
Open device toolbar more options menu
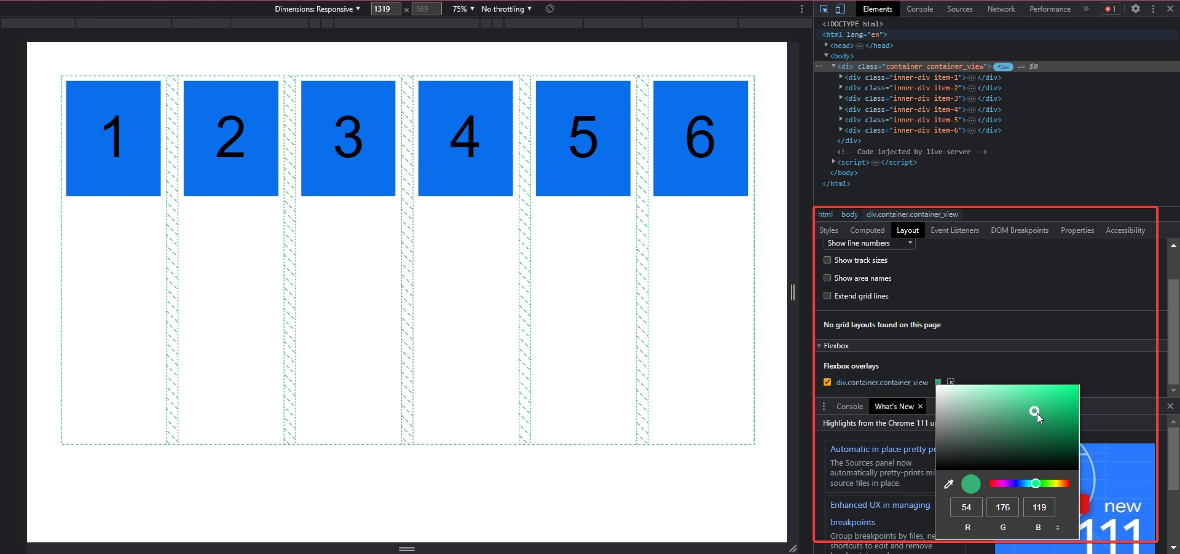tap(801, 9)
